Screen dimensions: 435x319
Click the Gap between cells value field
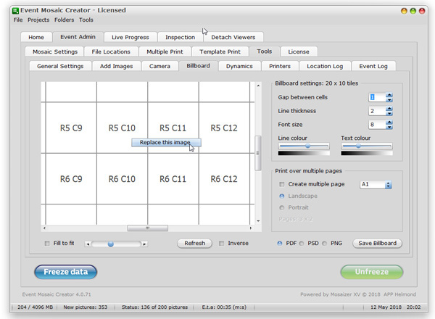pos(377,97)
